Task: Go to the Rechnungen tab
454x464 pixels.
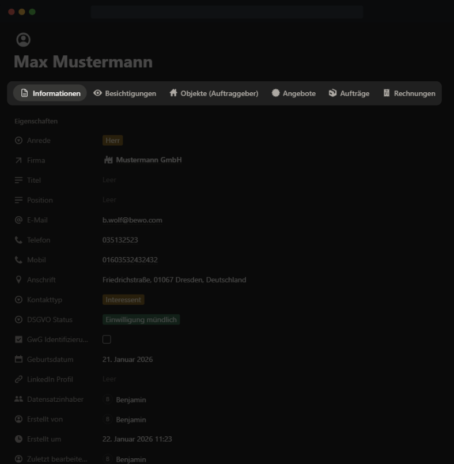Action: point(408,93)
